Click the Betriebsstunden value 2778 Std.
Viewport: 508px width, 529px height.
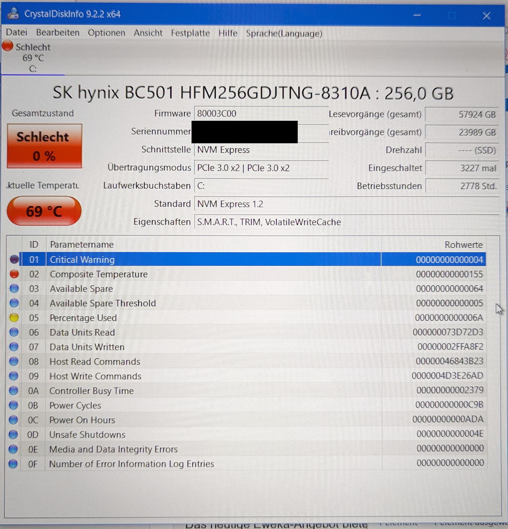coord(462,186)
